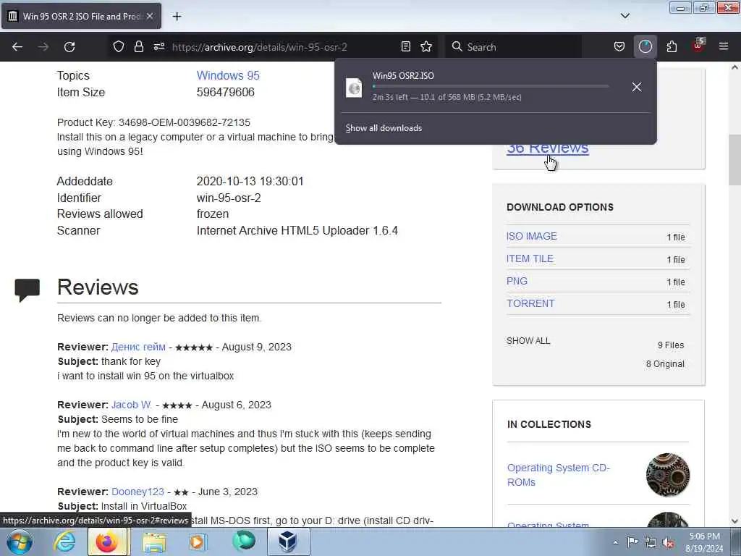The height and width of the screenshot is (556, 741).
Task: Open the Windows 95 topic link
Action: click(228, 75)
